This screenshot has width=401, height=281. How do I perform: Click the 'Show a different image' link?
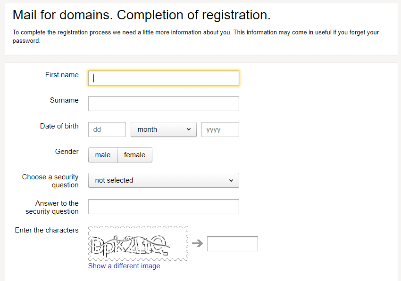(x=124, y=266)
